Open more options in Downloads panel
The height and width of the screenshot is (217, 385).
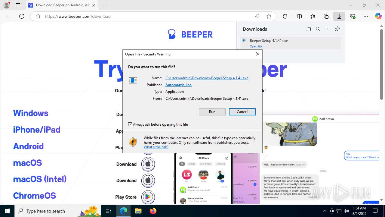click(328, 29)
